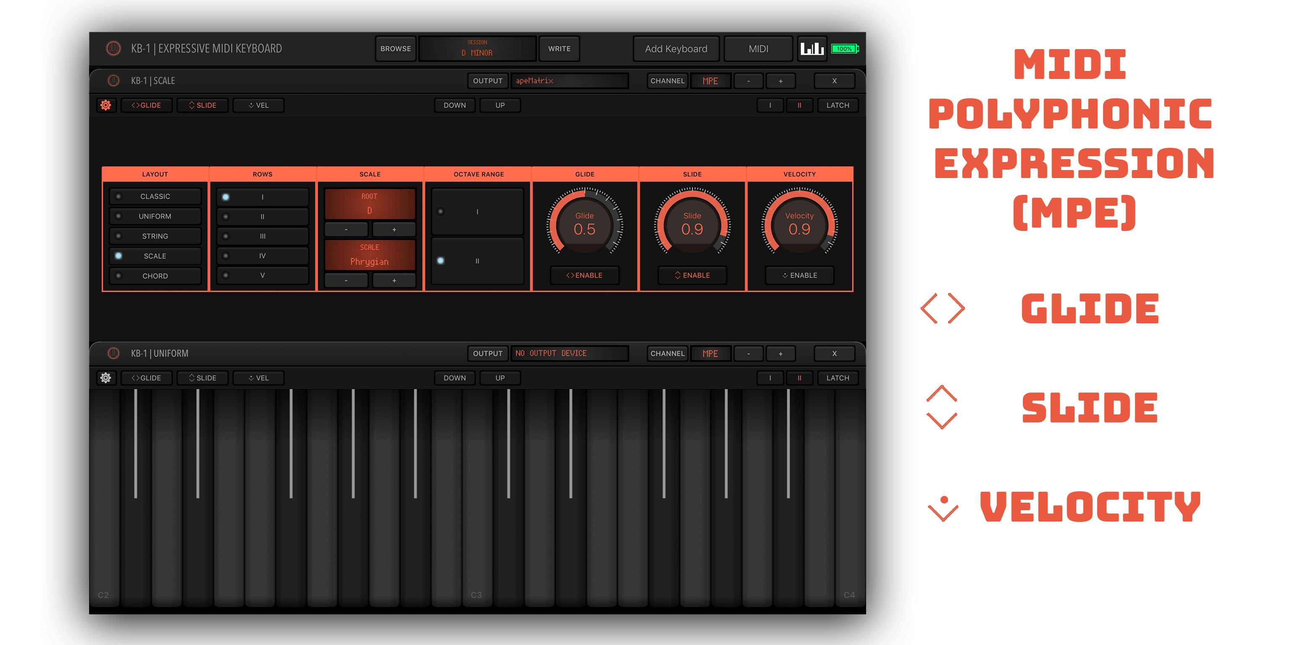Increase the scale root with the plus stepper
Screen dimensions: 1291x645
[395, 229]
